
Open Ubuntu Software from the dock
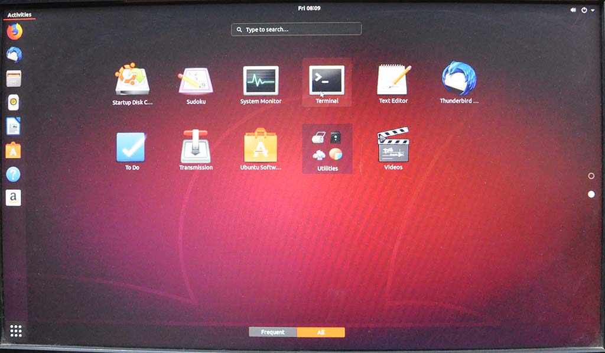point(13,150)
